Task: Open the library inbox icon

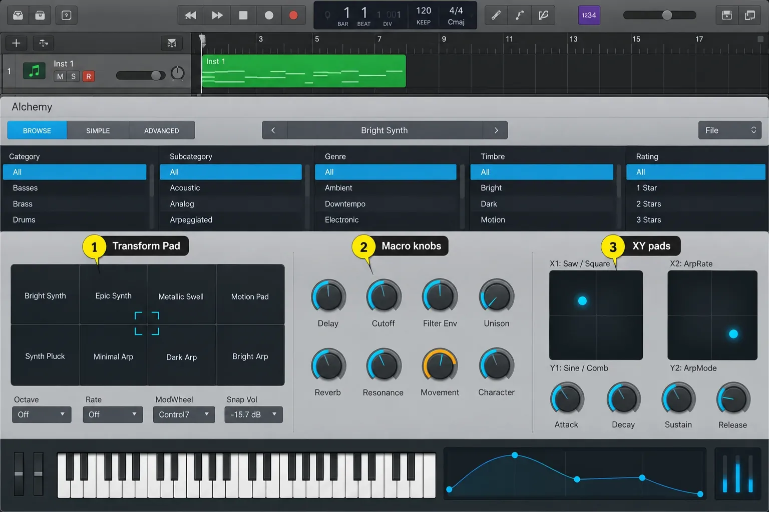Action: coord(18,15)
